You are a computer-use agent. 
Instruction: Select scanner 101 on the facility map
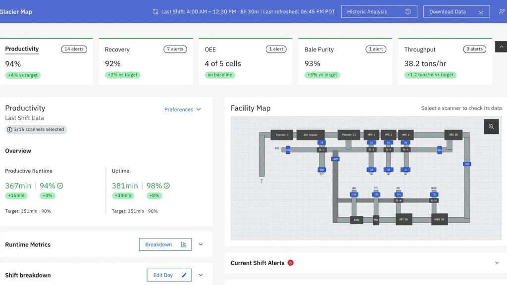click(467, 164)
